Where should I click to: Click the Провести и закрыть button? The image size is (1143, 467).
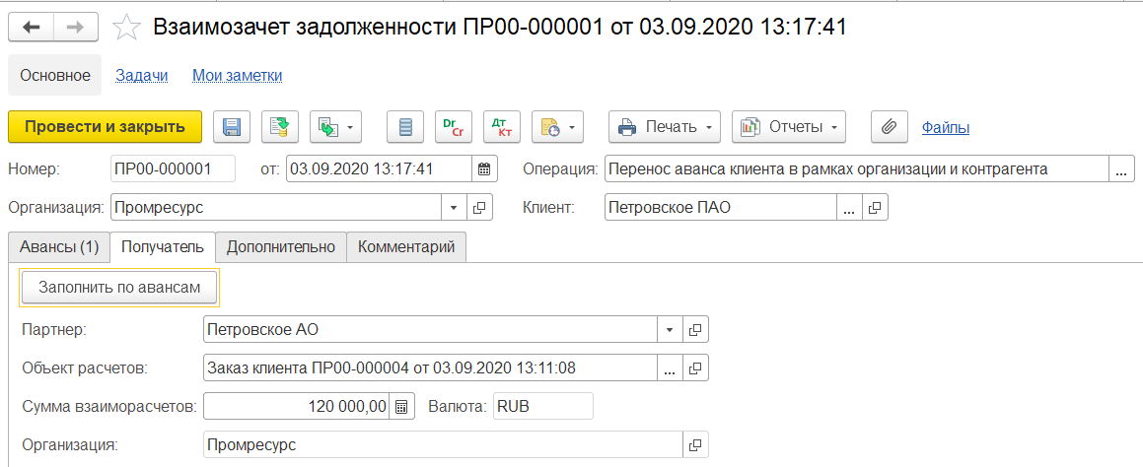[x=105, y=127]
